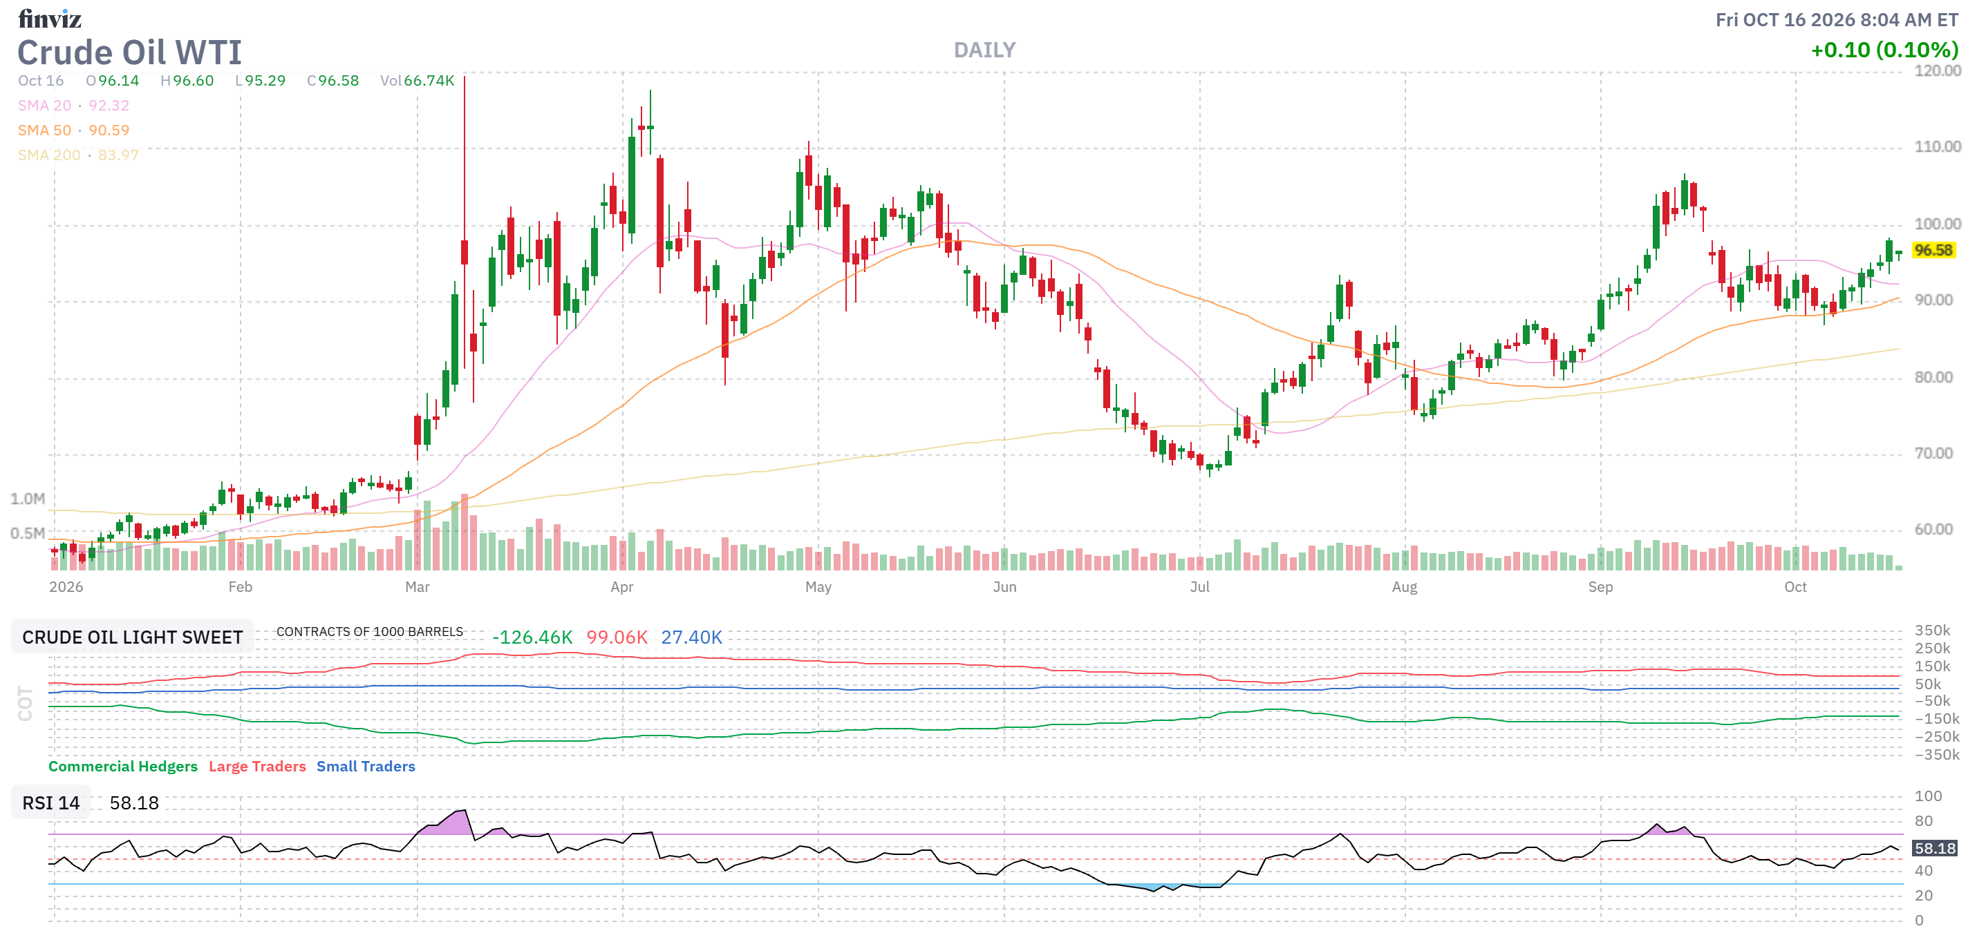Click the low price 95.29

(x=265, y=81)
